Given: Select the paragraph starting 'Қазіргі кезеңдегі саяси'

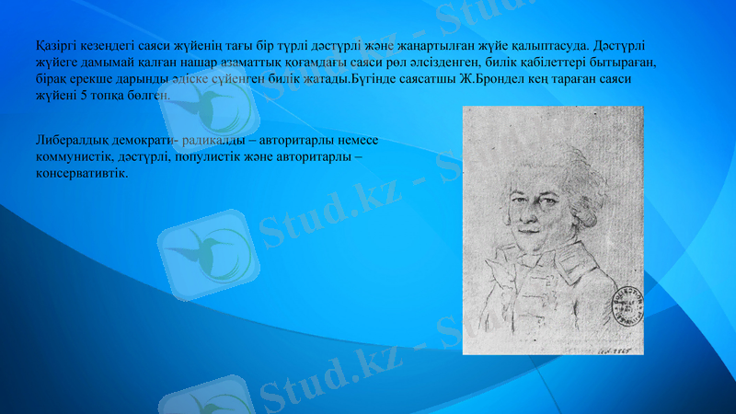Looking at the screenshot, I should [x=346, y=71].
